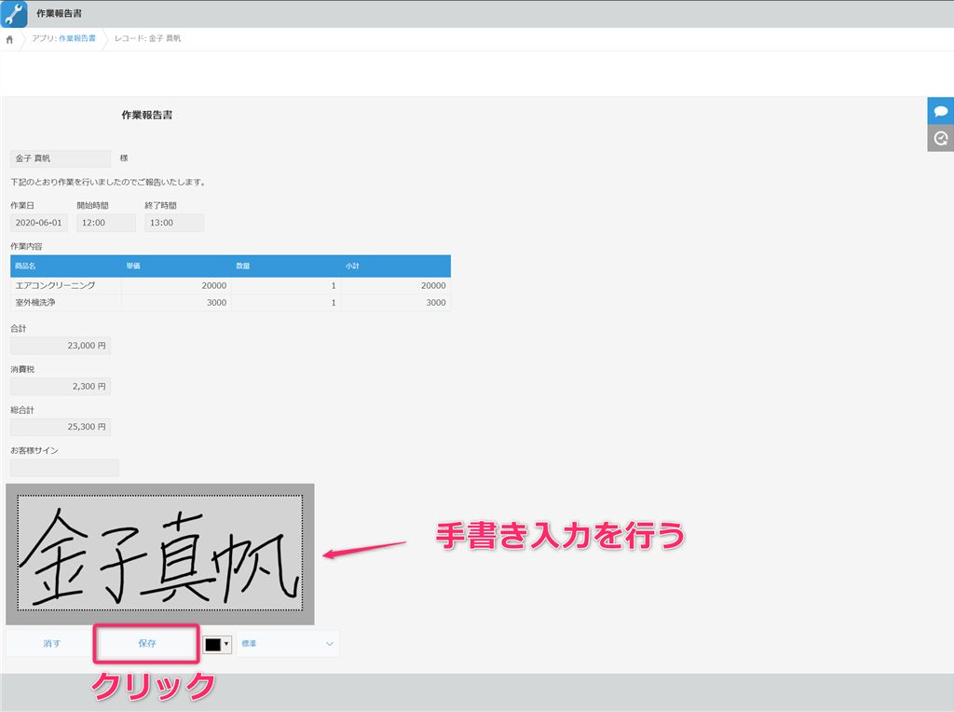
Task: Click the handwriting signature canvas
Action: (x=160, y=553)
